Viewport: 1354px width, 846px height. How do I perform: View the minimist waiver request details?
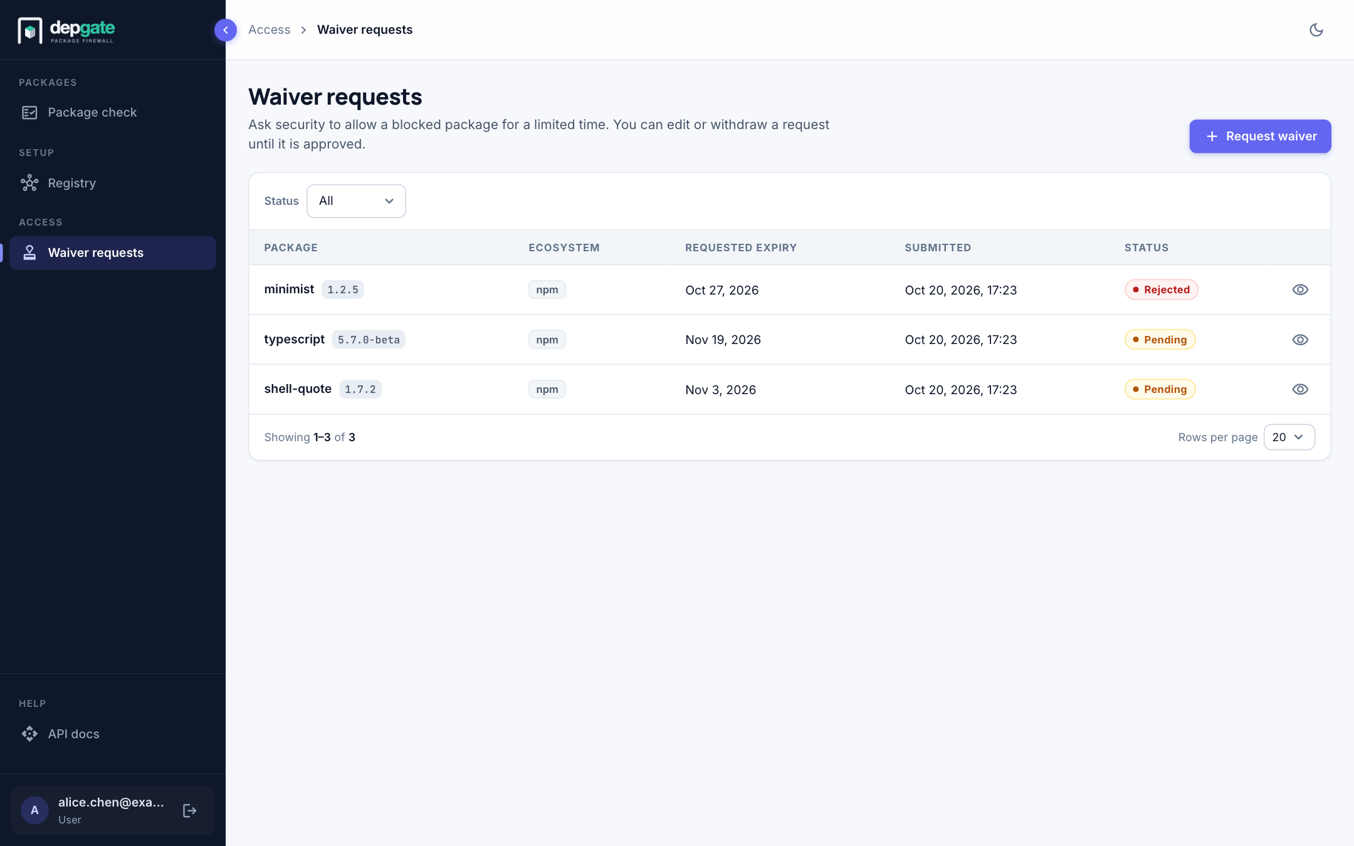pyautogui.click(x=1300, y=290)
